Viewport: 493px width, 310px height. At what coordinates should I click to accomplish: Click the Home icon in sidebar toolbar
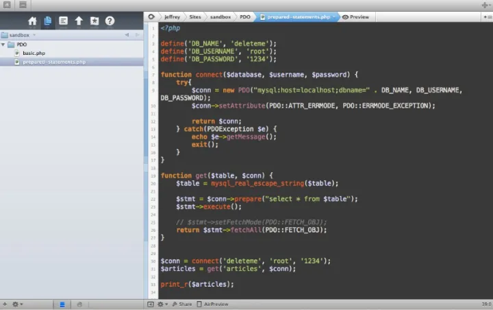pyautogui.click(x=32, y=21)
